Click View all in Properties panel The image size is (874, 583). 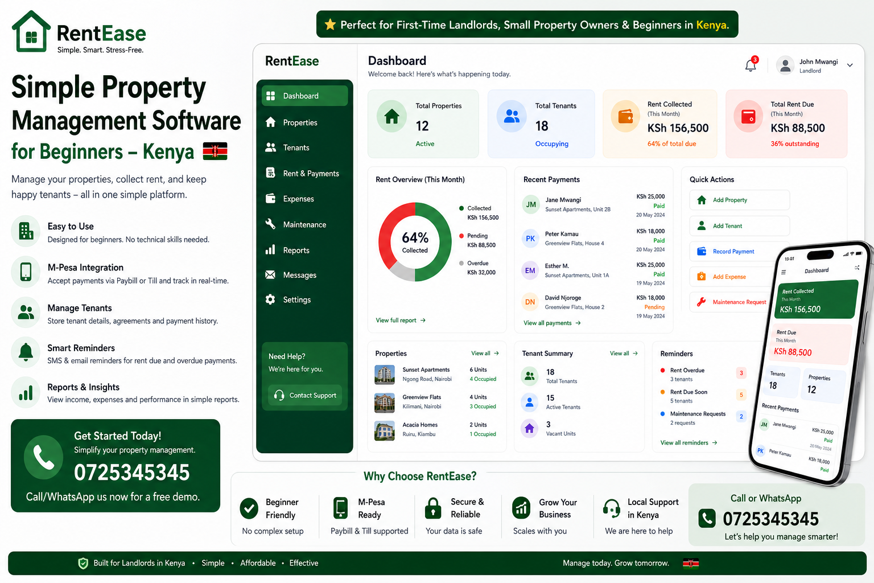tap(485, 354)
